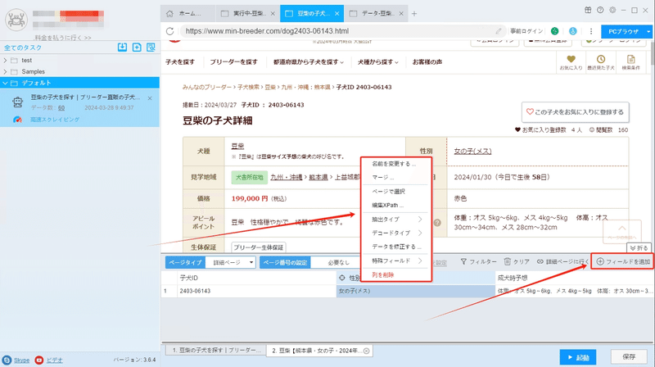This screenshot has height=367, width=655.
Task: Click the フィルター button
Action: pyautogui.click(x=478, y=261)
